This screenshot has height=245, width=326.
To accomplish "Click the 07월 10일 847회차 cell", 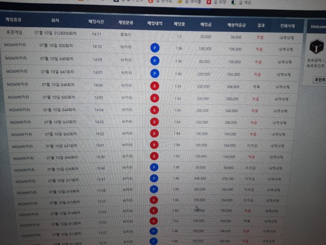I will (x=58, y=72).
